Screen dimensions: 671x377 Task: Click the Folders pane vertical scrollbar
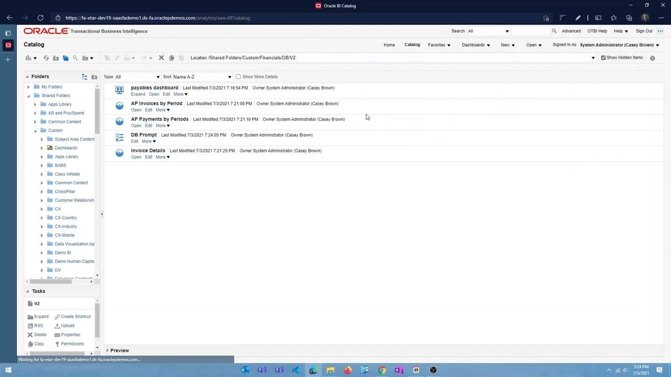click(97, 112)
